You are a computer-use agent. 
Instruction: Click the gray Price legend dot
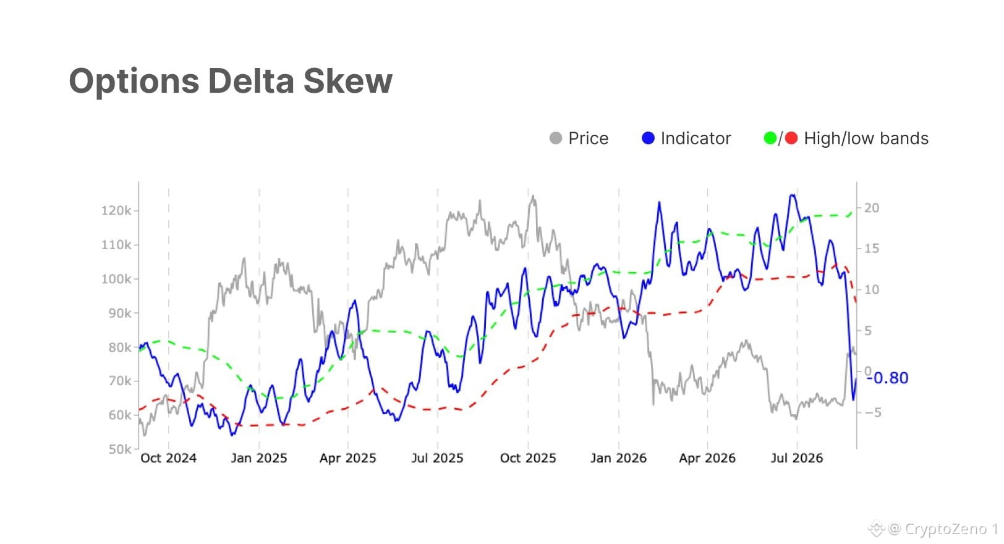(556, 138)
